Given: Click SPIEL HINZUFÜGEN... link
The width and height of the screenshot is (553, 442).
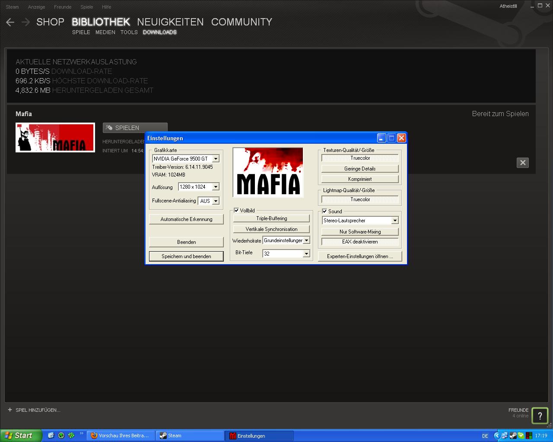Looking at the screenshot, I should [38, 410].
